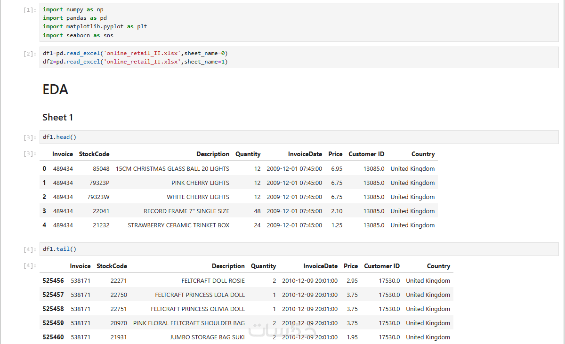The image size is (565, 344).
Task: Click the EDA heading
Action: click(55, 90)
